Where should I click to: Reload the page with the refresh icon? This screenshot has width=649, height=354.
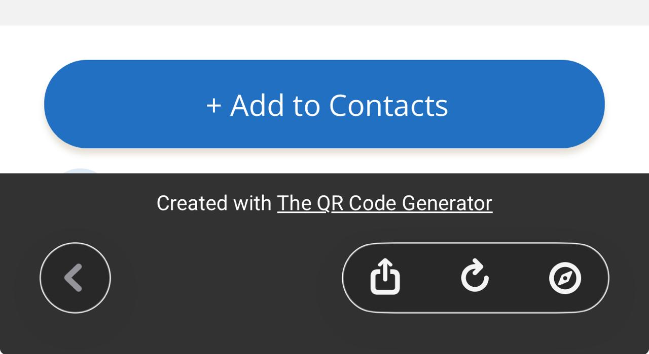[475, 276]
